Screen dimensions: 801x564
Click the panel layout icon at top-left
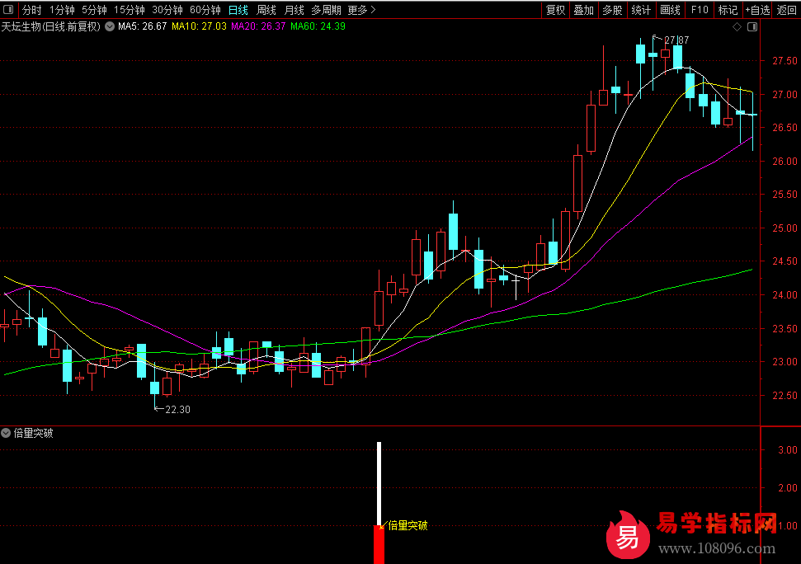8,10
